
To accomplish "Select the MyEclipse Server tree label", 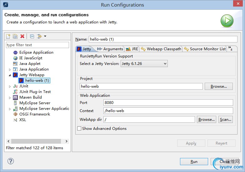I will [x=35, y=103].
